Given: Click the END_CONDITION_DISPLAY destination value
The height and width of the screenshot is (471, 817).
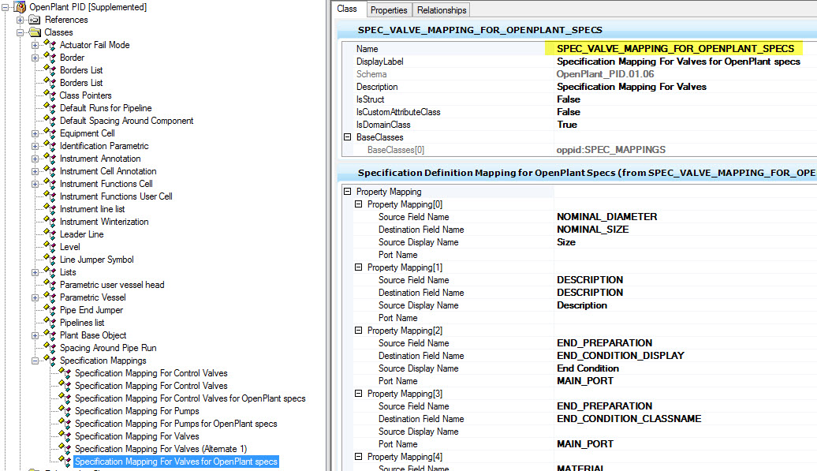Looking at the screenshot, I should [x=621, y=355].
